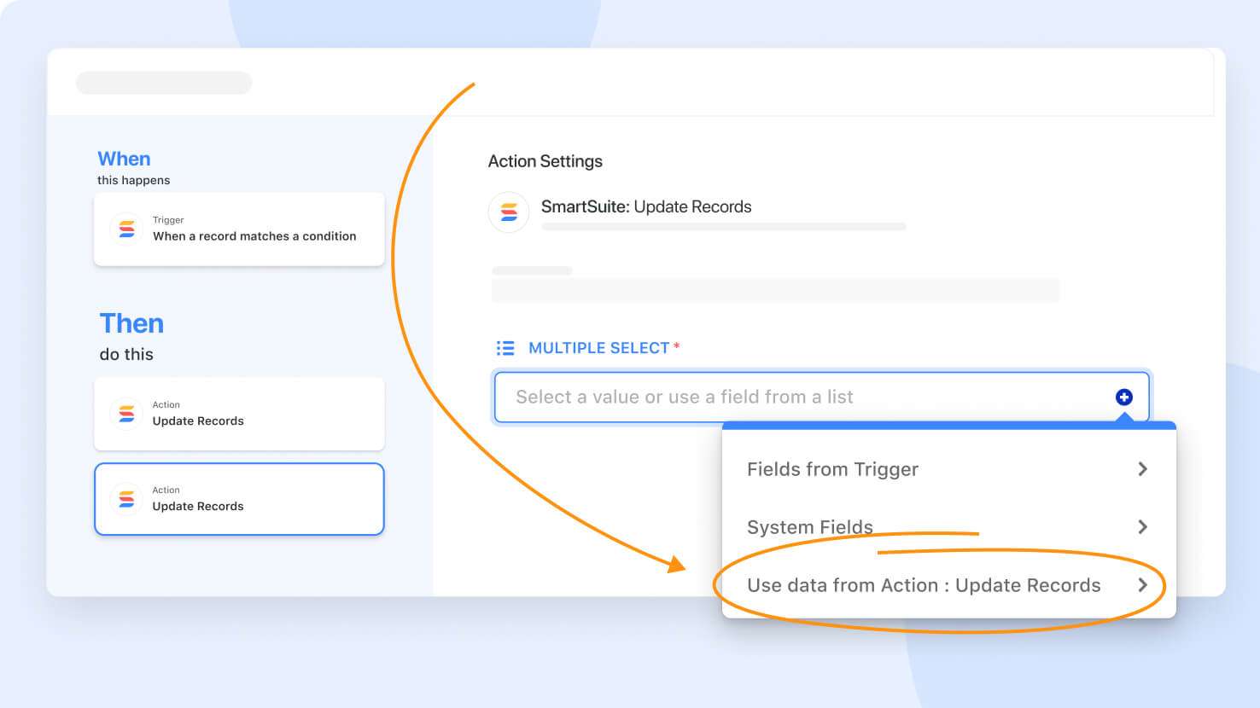Expand Use data from Action chevron
The height and width of the screenshot is (708, 1260).
point(1142,585)
